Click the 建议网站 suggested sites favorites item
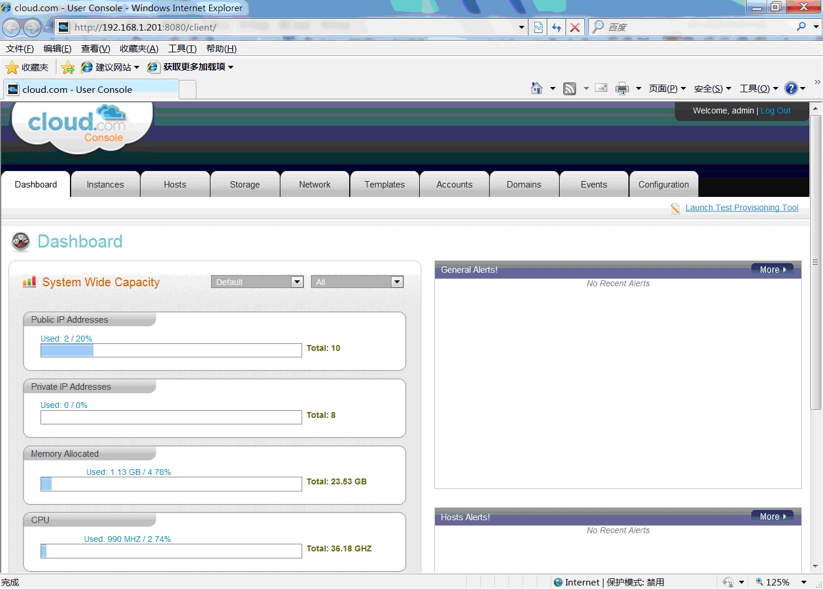The image size is (823, 589). click(x=111, y=67)
